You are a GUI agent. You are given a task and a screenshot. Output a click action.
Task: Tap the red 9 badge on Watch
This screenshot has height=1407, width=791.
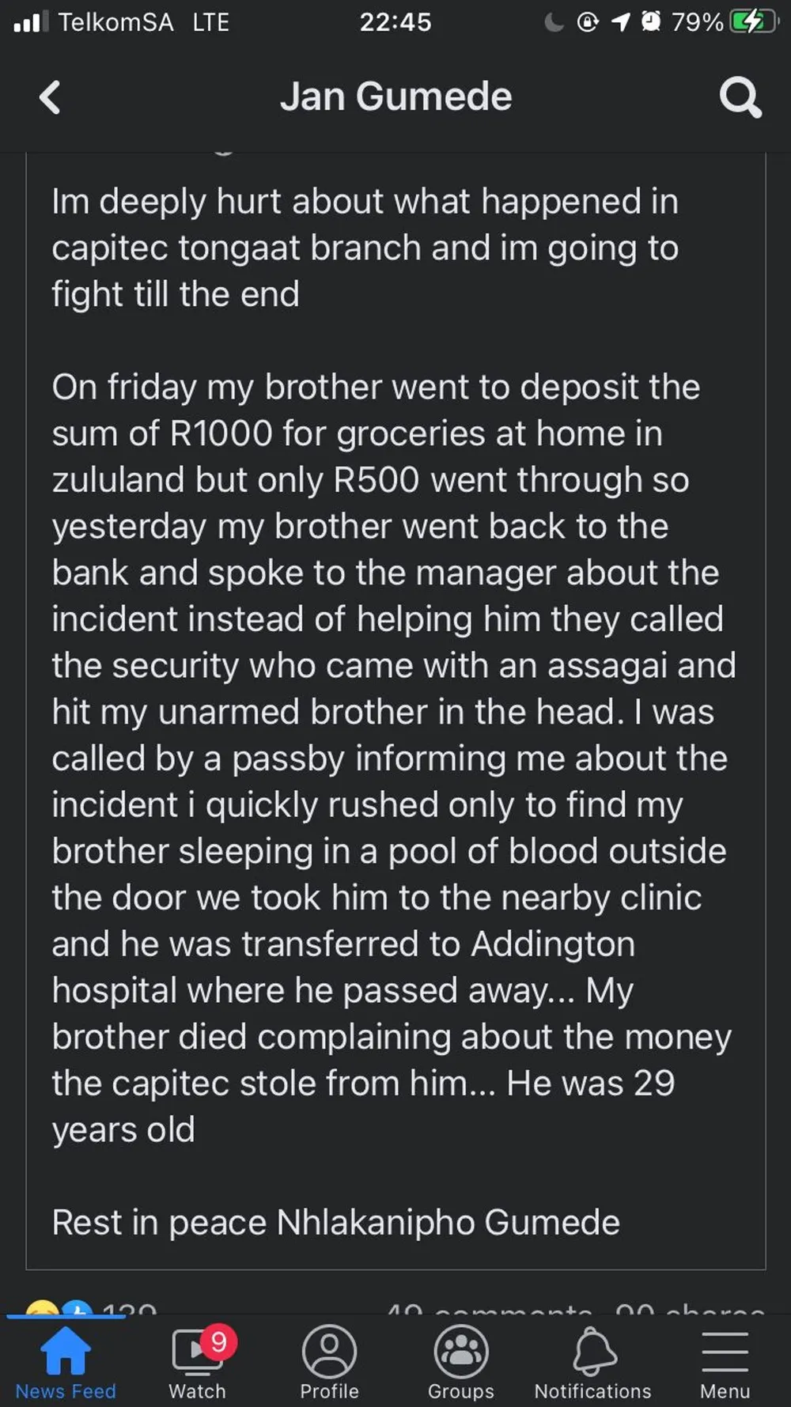218,1342
